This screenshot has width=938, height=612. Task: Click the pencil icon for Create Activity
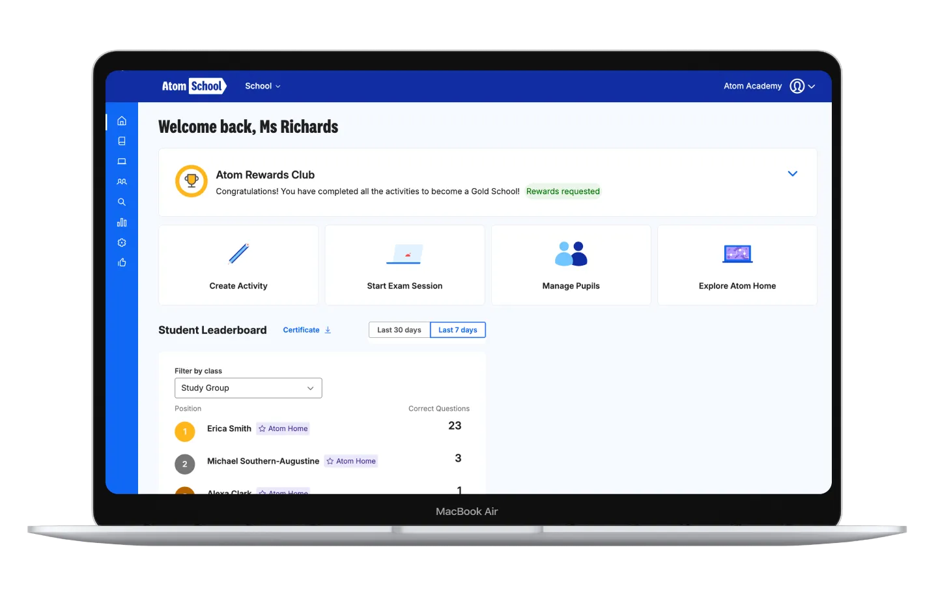point(238,253)
